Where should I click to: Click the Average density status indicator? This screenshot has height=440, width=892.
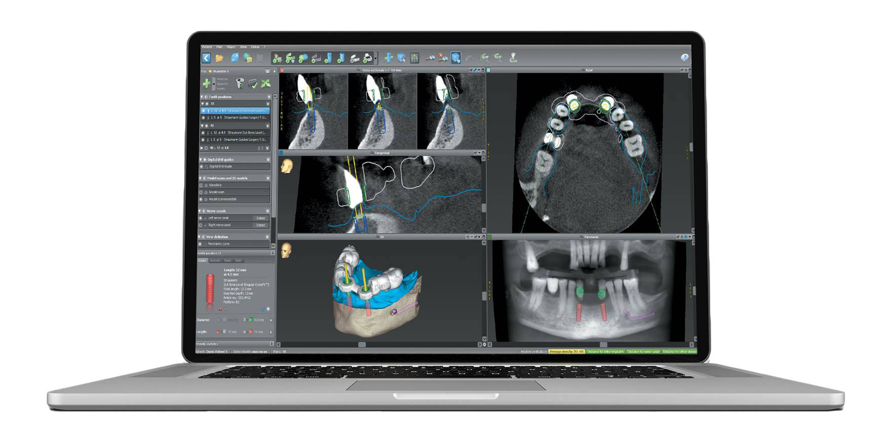tap(567, 351)
